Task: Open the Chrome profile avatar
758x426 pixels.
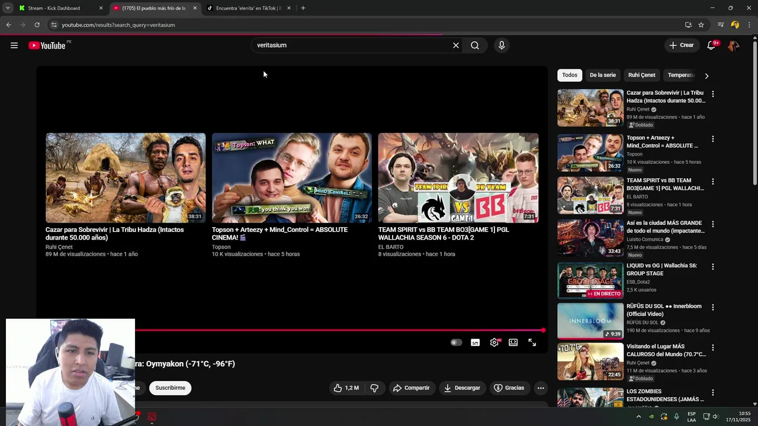Action: point(735,25)
